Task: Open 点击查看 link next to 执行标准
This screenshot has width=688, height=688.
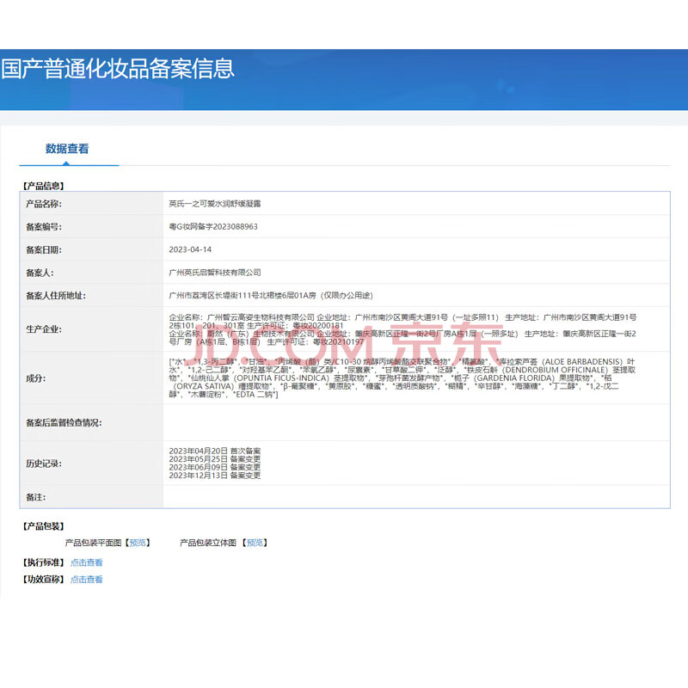Action: (x=86, y=562)
